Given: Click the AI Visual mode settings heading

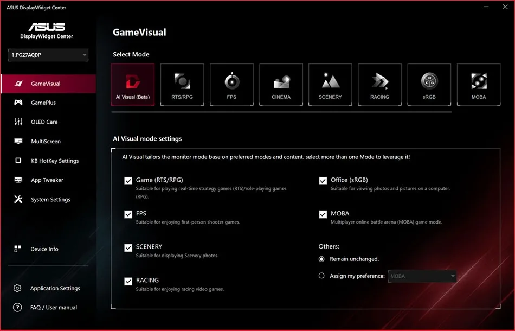Looking at the screenshot, I should click(147, 139).
